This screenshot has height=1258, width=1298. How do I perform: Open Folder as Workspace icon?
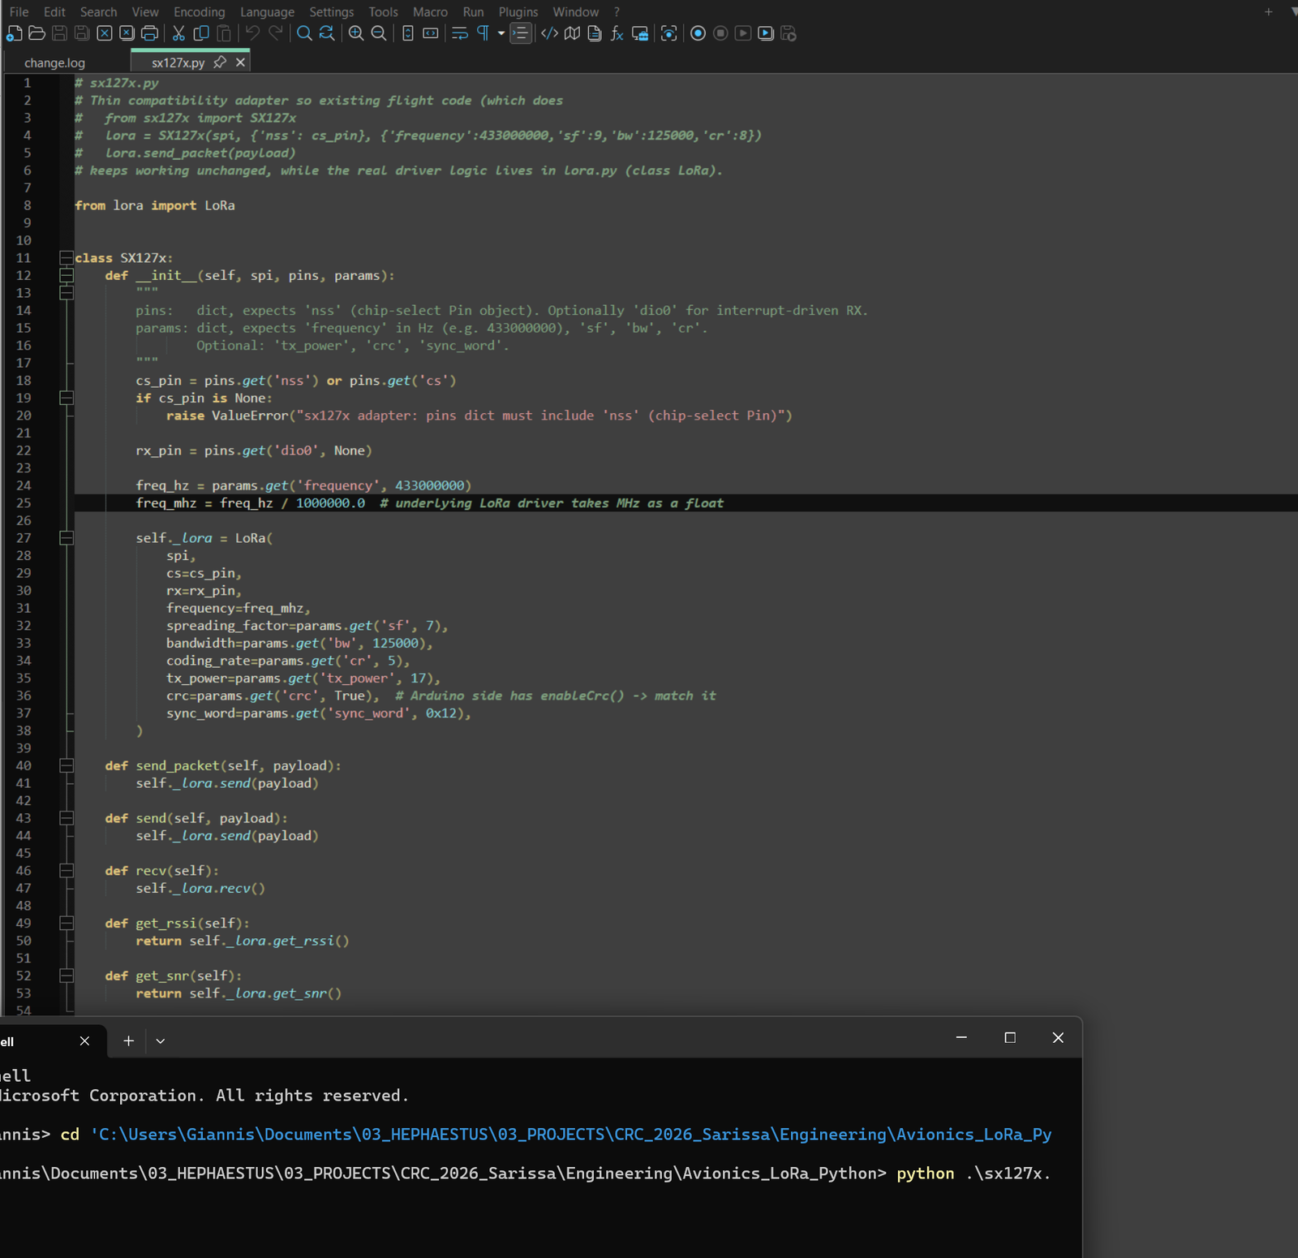[639, 33]
